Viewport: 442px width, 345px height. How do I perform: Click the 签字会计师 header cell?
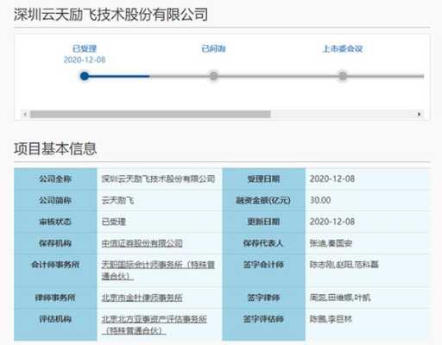(263, 270)
